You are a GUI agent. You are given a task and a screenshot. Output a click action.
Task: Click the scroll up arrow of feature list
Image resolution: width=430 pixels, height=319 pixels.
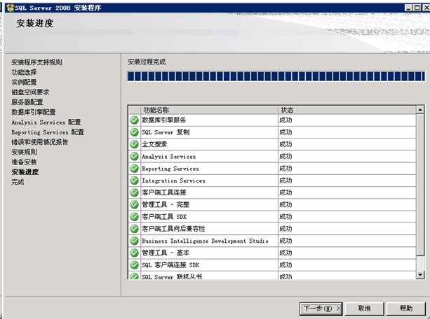point(420,110)
